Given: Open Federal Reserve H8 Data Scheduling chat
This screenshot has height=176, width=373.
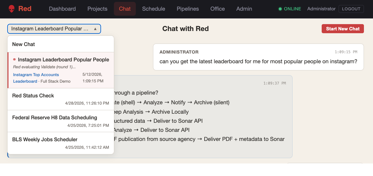Looking at the screenshot, I should [x=61, y=121].
